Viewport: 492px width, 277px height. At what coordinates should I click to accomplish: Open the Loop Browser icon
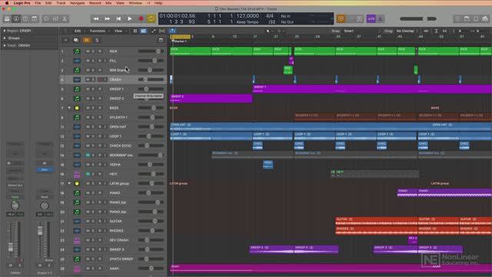click(476, 18)
